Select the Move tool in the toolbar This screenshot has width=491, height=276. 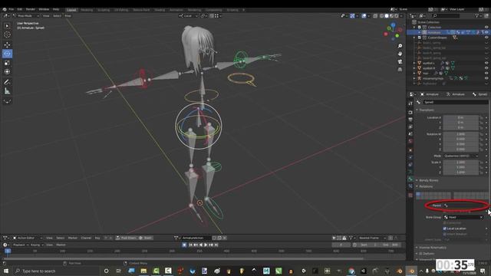click(x=7, y=44)
